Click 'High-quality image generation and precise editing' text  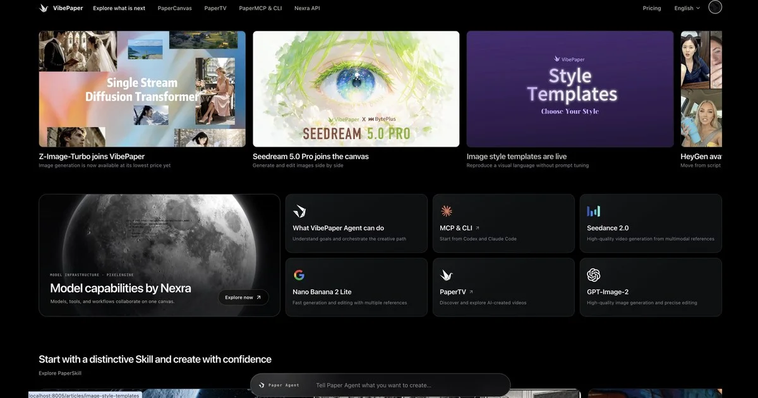pos(642,303)
